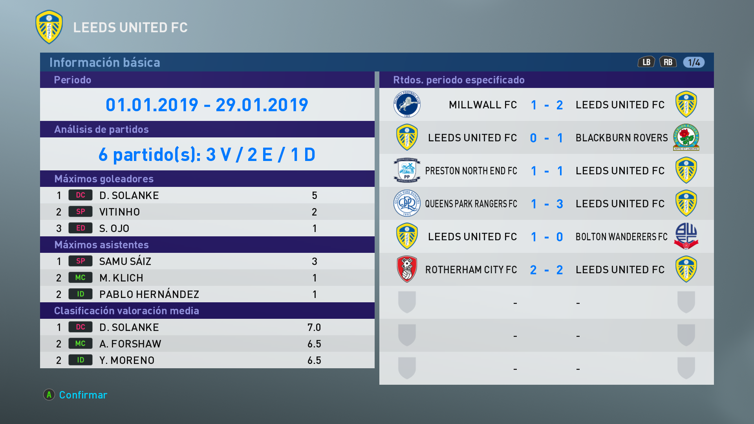
Task: Select Y. Moreno's ID position badge
Action: (81, 360)
